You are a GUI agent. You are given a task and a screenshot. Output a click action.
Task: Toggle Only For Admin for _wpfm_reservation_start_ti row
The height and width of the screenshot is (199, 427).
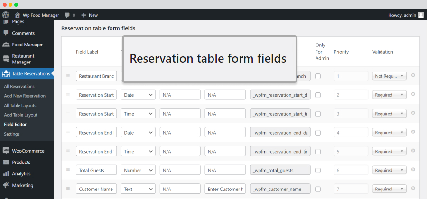coord(318,114)
